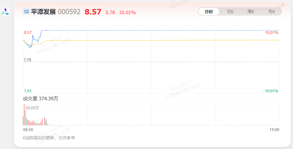
Task: Click the blue price line's early dip
Action: click(x=29, y=47)
